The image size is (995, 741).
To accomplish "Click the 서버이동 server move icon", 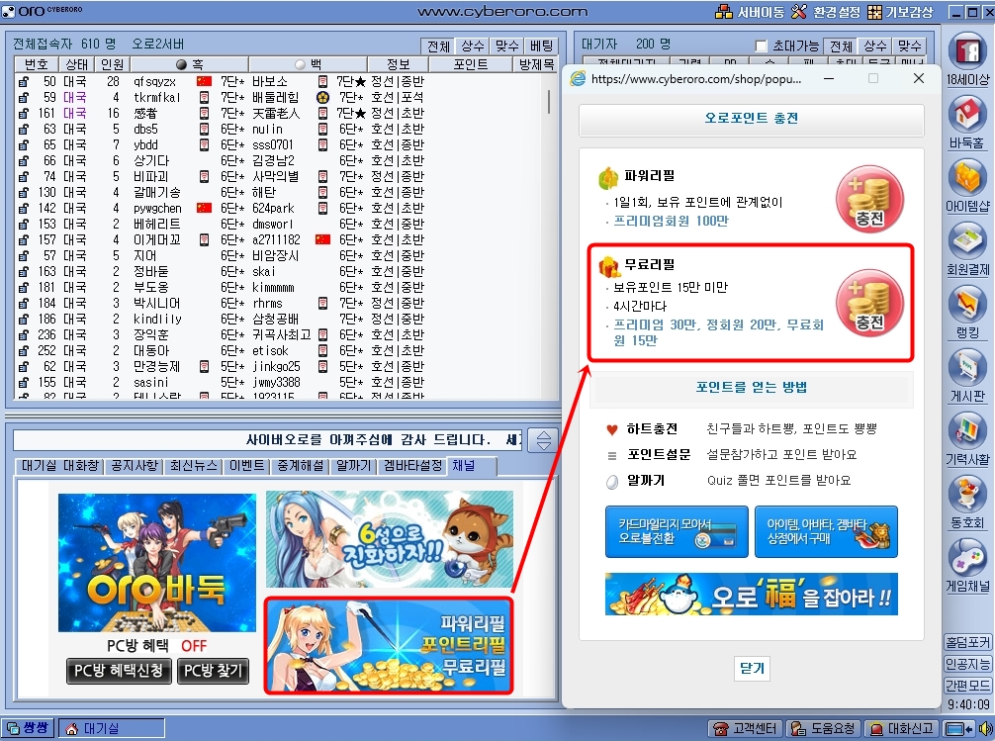I will coord(749,12).
